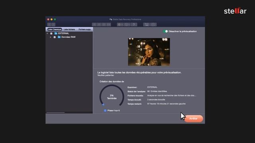This screenshot has height=143, width=255.
Task: Click the green fullscreen window button
Action: 55,19
